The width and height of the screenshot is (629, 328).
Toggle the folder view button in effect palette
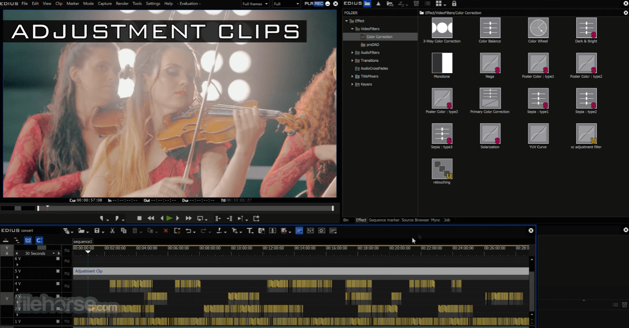[367, 4]
